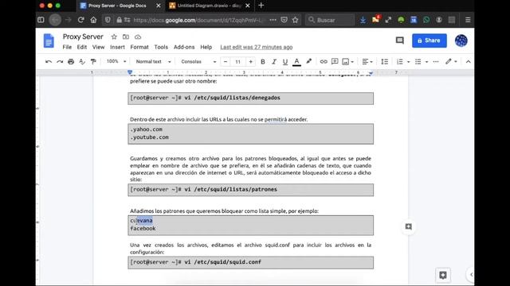The width and height of the screenshot is (510, 286).
Task: Go to the browser home page
Action: tap(93, 20)
